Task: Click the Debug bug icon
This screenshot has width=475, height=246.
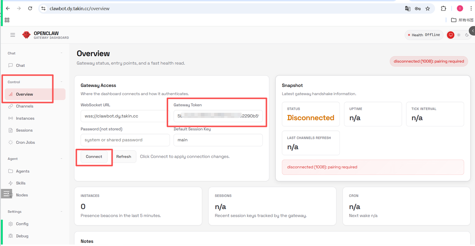Action: tap(11, 236)
